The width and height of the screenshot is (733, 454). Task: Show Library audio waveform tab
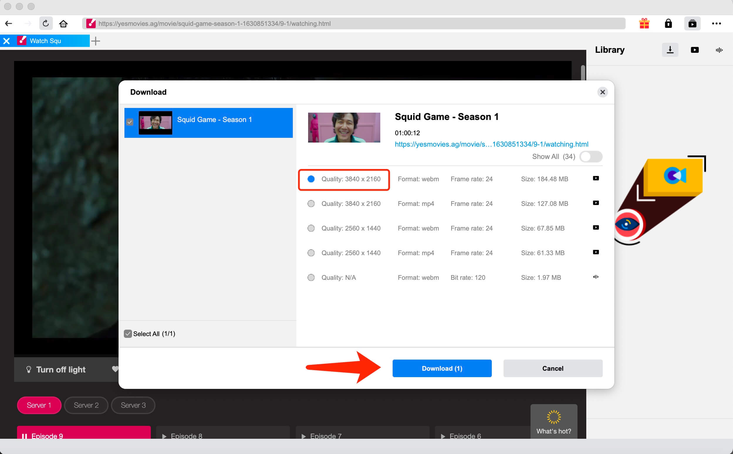[x=719, y=50]
